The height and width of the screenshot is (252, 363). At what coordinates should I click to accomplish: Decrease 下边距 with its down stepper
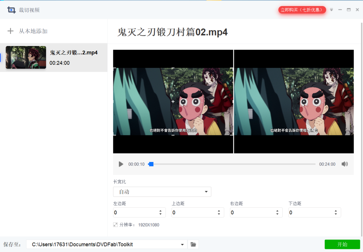[336, 214]
